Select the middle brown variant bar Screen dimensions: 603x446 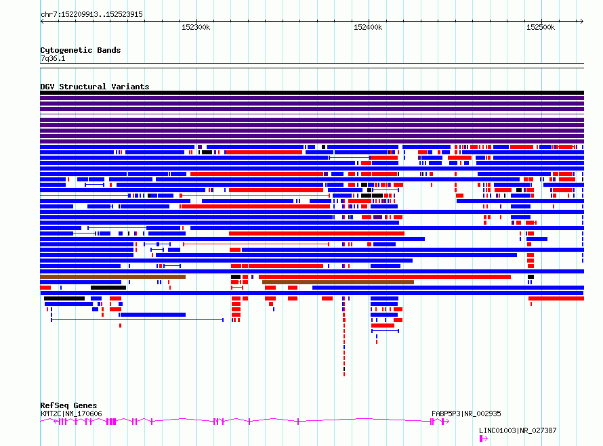[338, 282]
